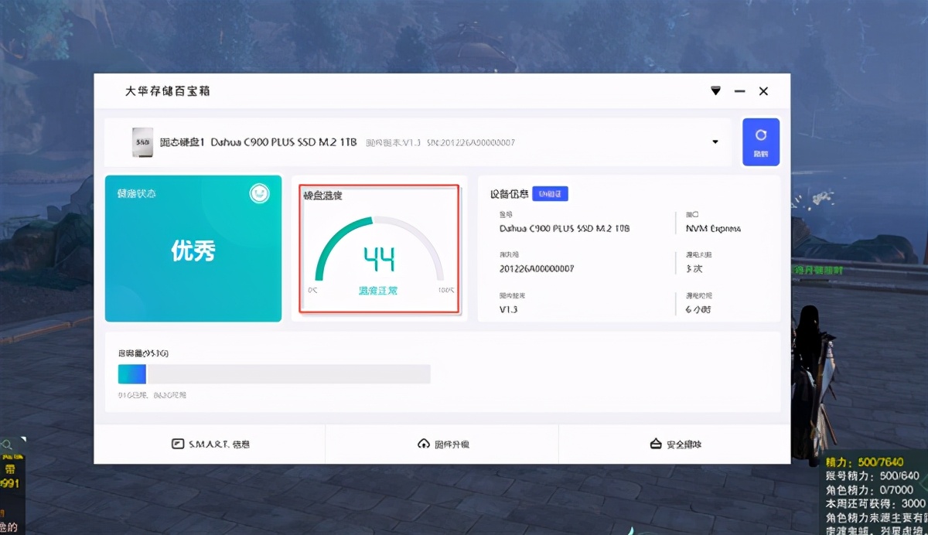Click the refresh icon in the blue 刷新 button

(761, 135)
